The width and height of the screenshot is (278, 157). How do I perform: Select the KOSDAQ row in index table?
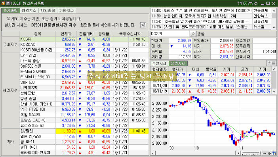point(84,44)
